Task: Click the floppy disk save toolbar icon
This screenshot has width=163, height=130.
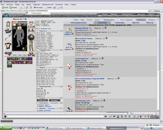Action: pos(54,8)
